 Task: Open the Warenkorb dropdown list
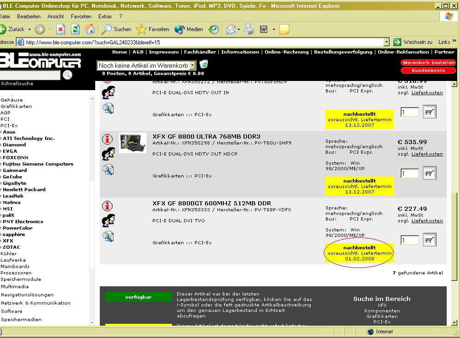192,65
